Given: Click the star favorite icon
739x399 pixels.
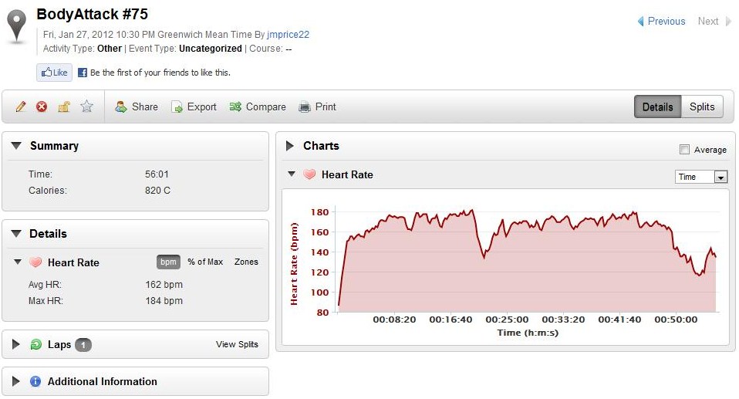Looking at the screenshot, I should point(86,107).
